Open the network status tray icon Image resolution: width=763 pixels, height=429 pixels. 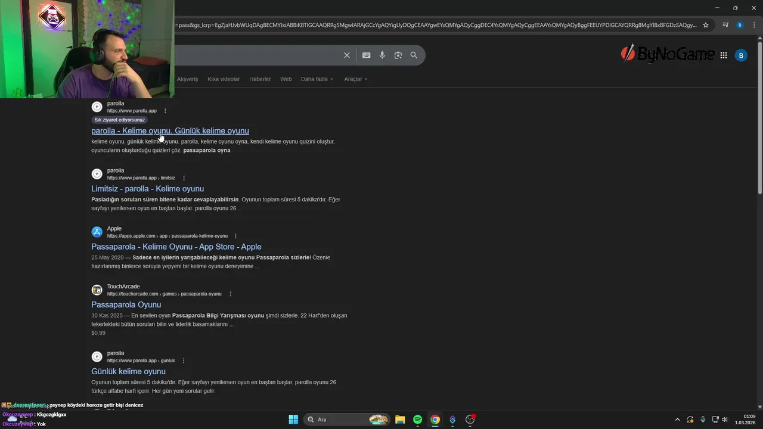tap(715, 419)
